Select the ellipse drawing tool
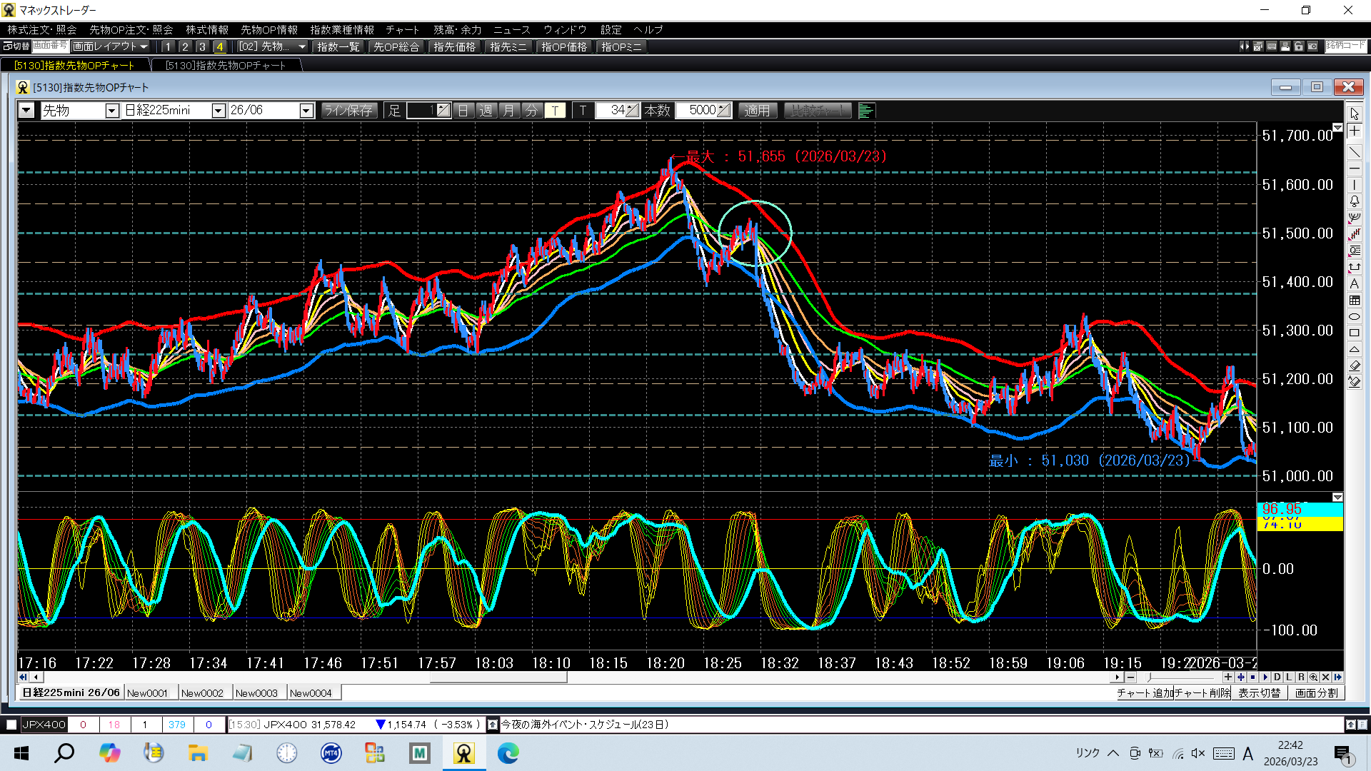 coord(1354,316)
